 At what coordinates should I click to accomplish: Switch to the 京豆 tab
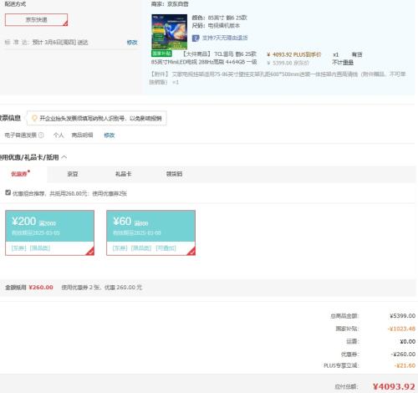(73, 174)
